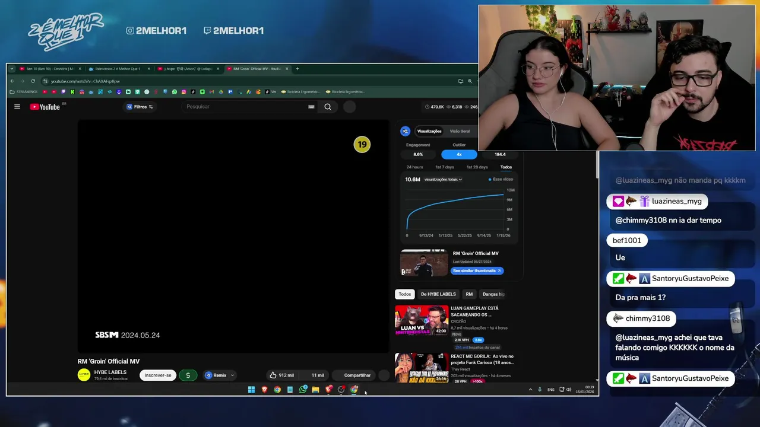The image size is (760, 427).
Task: Select the 4x Outlier pill
Action: pos(459,154)
